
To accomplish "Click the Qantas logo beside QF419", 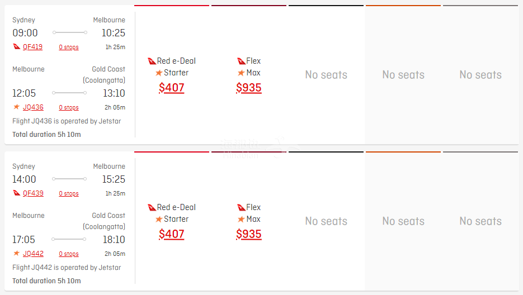I will 16,47.
